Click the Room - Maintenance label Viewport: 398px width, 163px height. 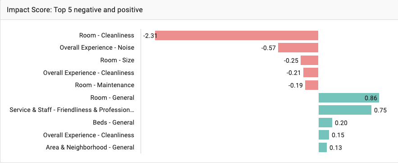105,85
